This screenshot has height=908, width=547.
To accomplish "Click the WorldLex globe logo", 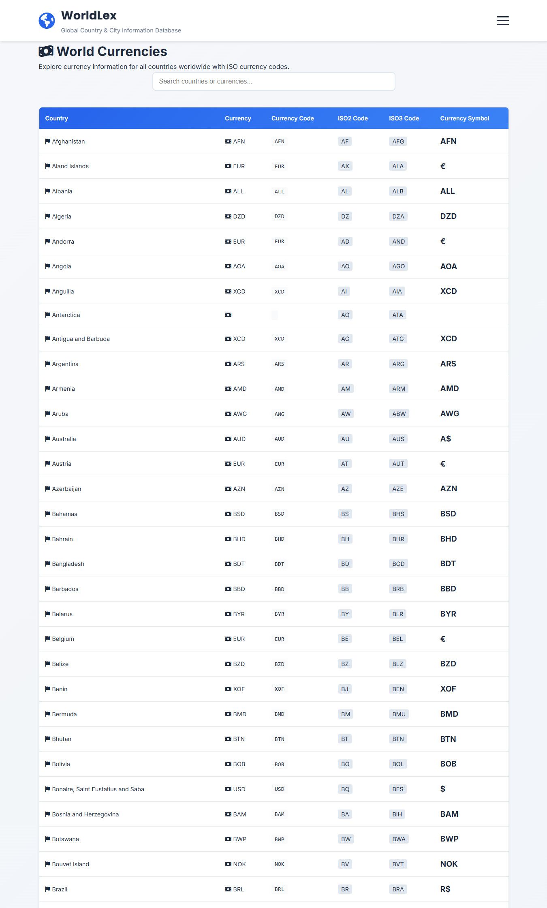I will pos(47,21).
